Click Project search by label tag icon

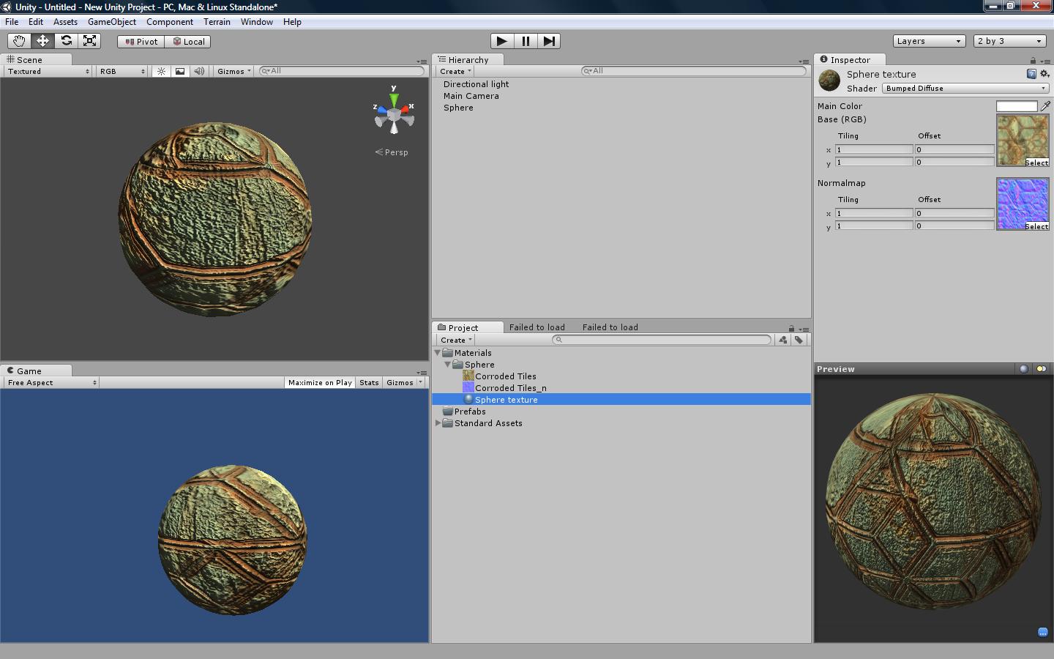[x=799, y=340]
